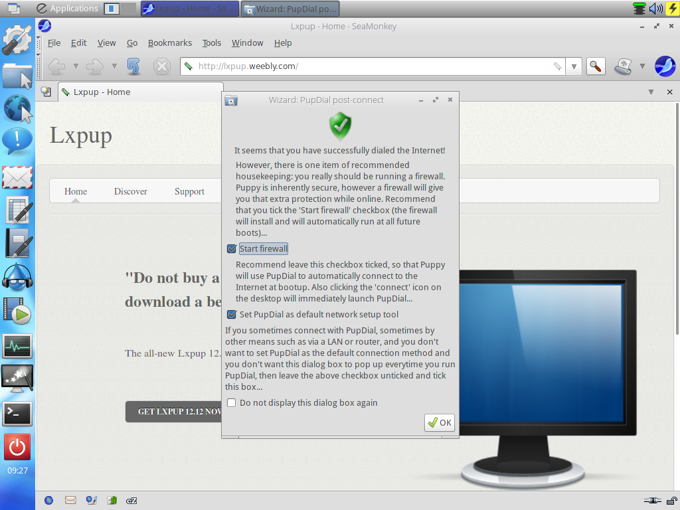Image resolution: width=680 pixels, height=510 pixels.
Task: Print the page using the printer icon
Action: (x=624, y=66)
